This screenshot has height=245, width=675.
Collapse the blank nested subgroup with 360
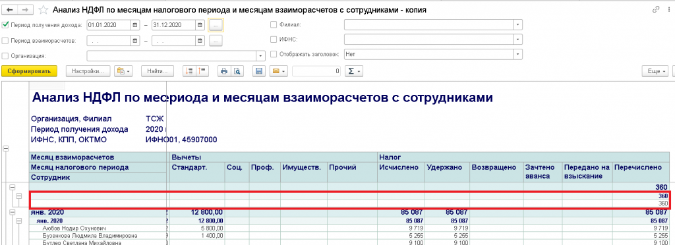[19, 196]
